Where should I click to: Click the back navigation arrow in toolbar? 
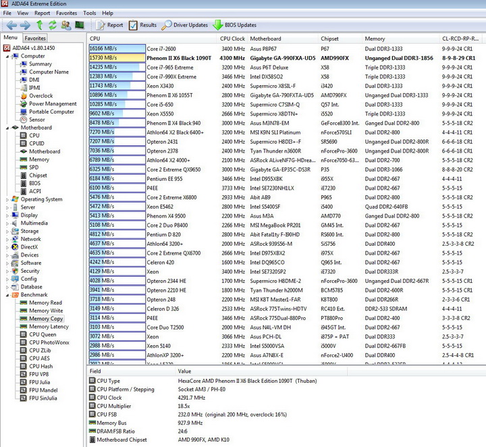click(x=11, y=25)
